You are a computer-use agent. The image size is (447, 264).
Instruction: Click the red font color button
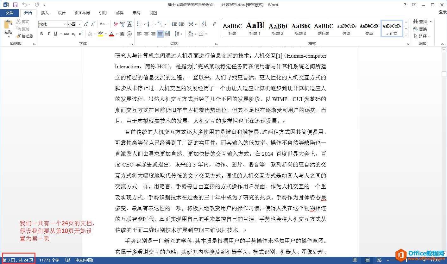[x=111, y=34]
